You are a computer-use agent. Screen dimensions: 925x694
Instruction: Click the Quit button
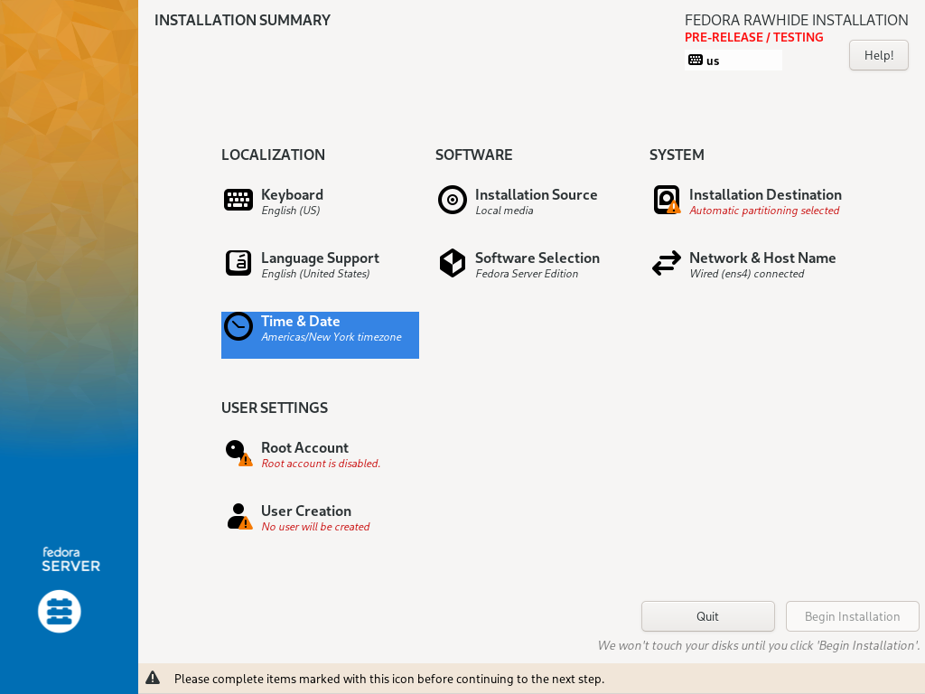pyautogui.click(x=708, y=616)
